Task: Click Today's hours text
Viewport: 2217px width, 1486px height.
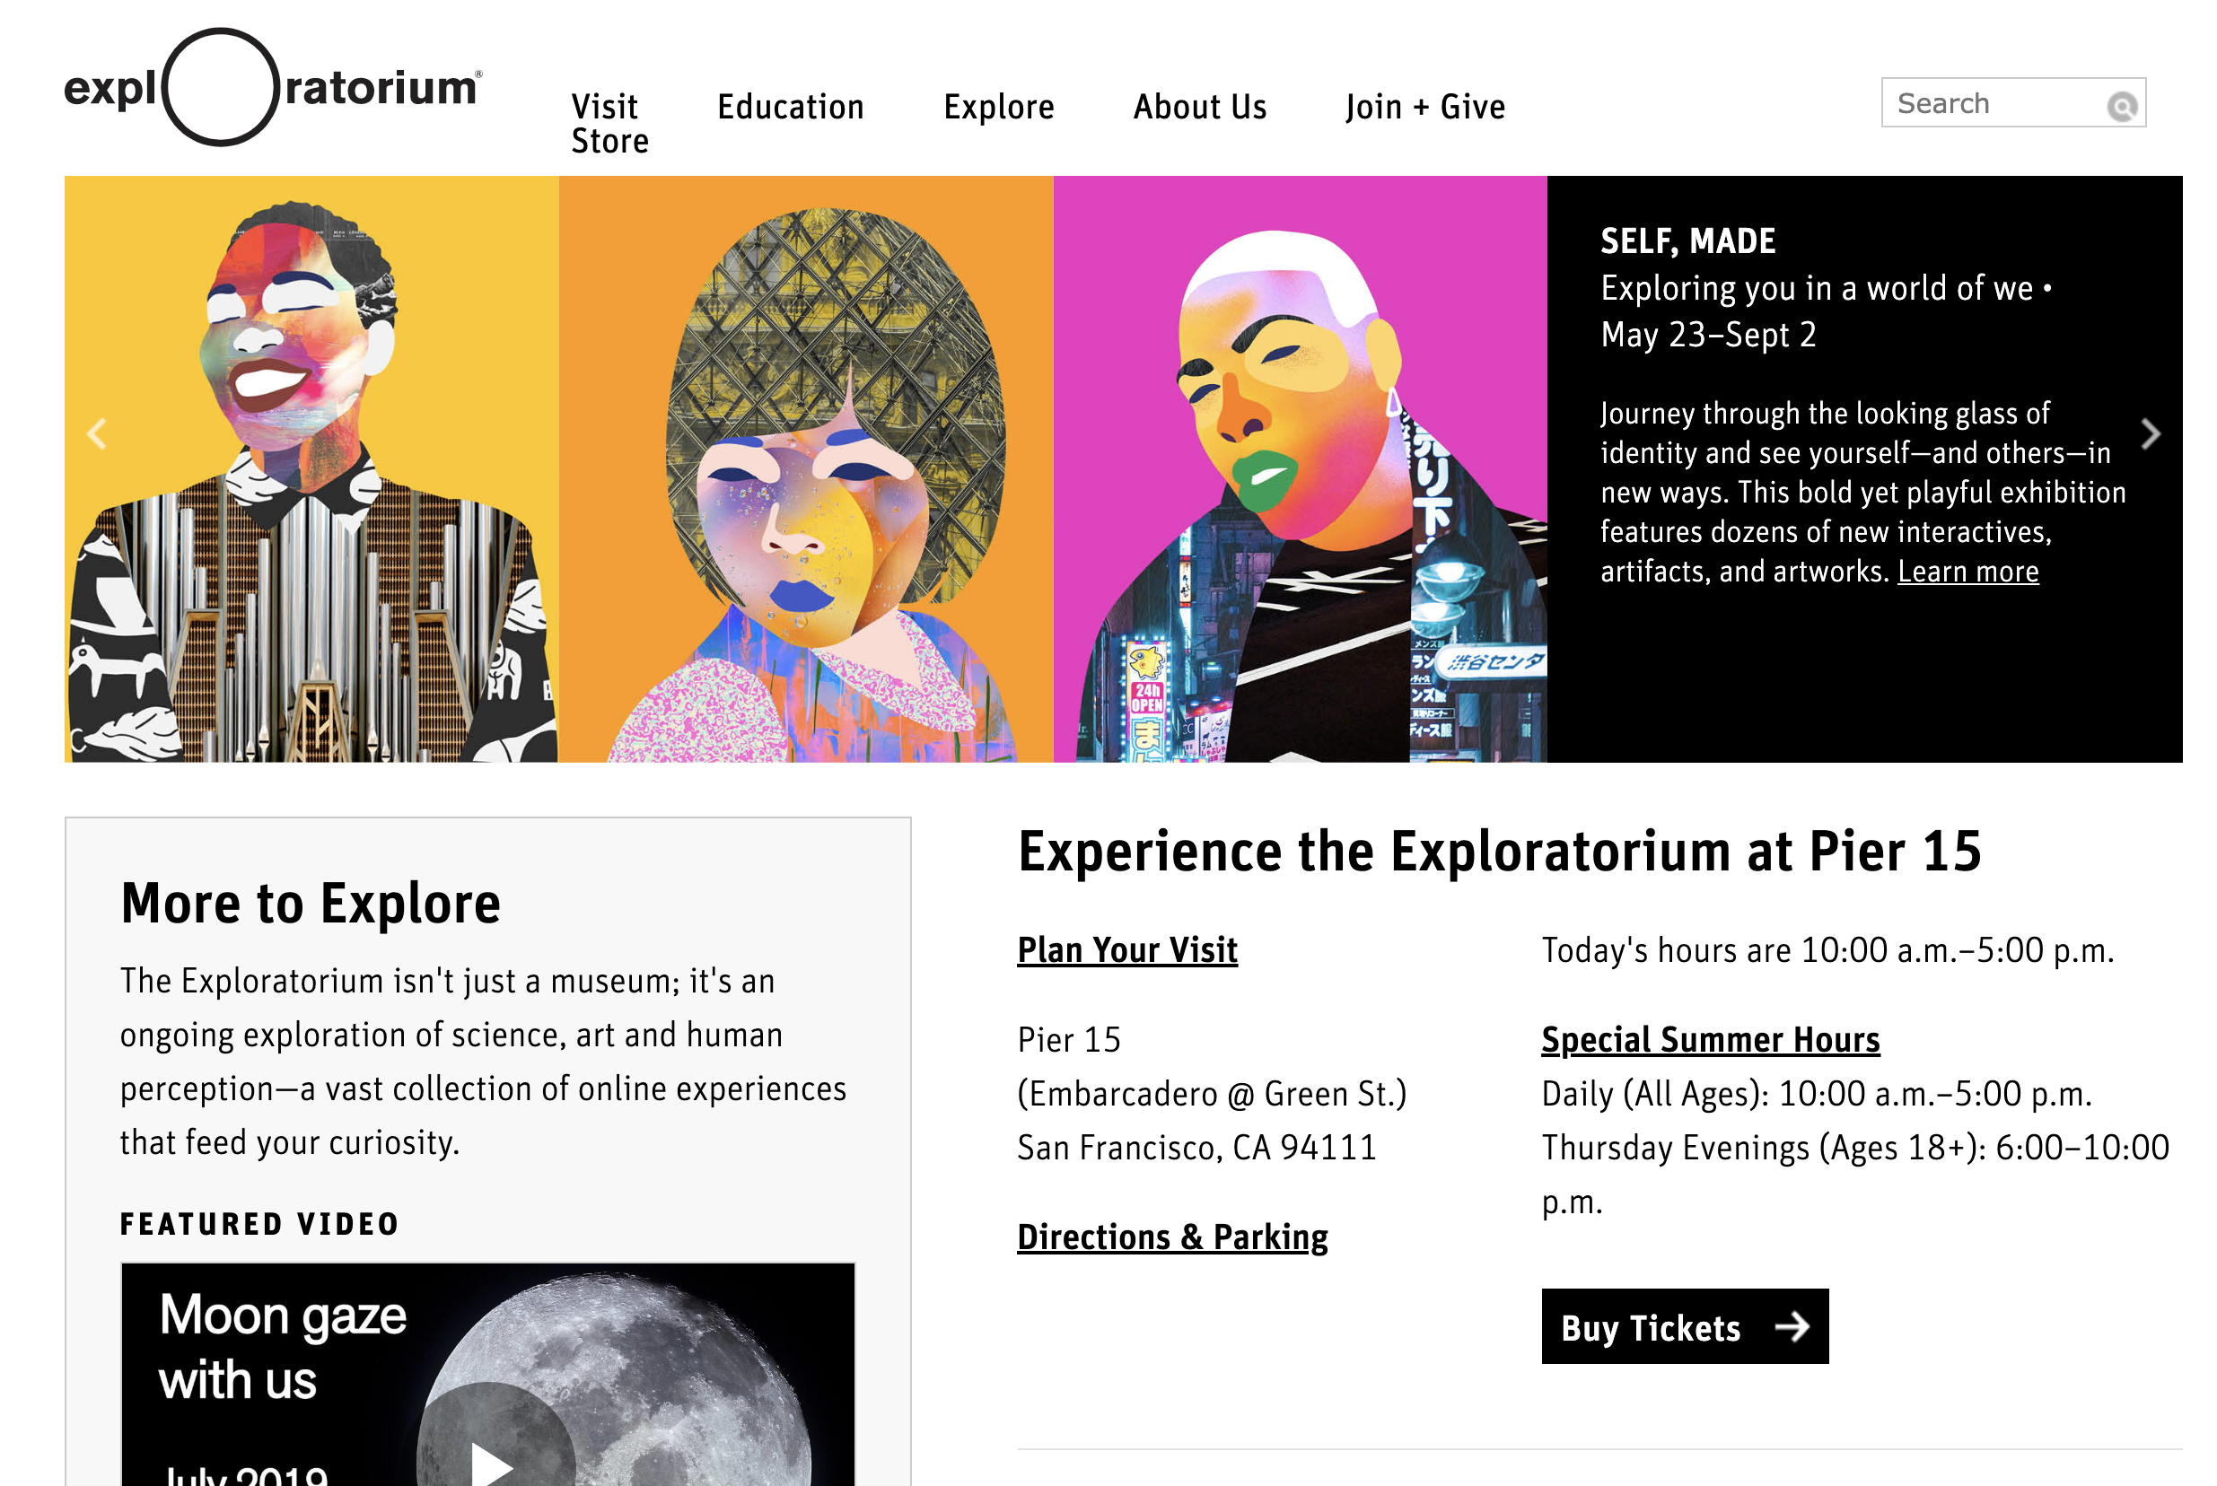Action: [x=1827, y=949]
